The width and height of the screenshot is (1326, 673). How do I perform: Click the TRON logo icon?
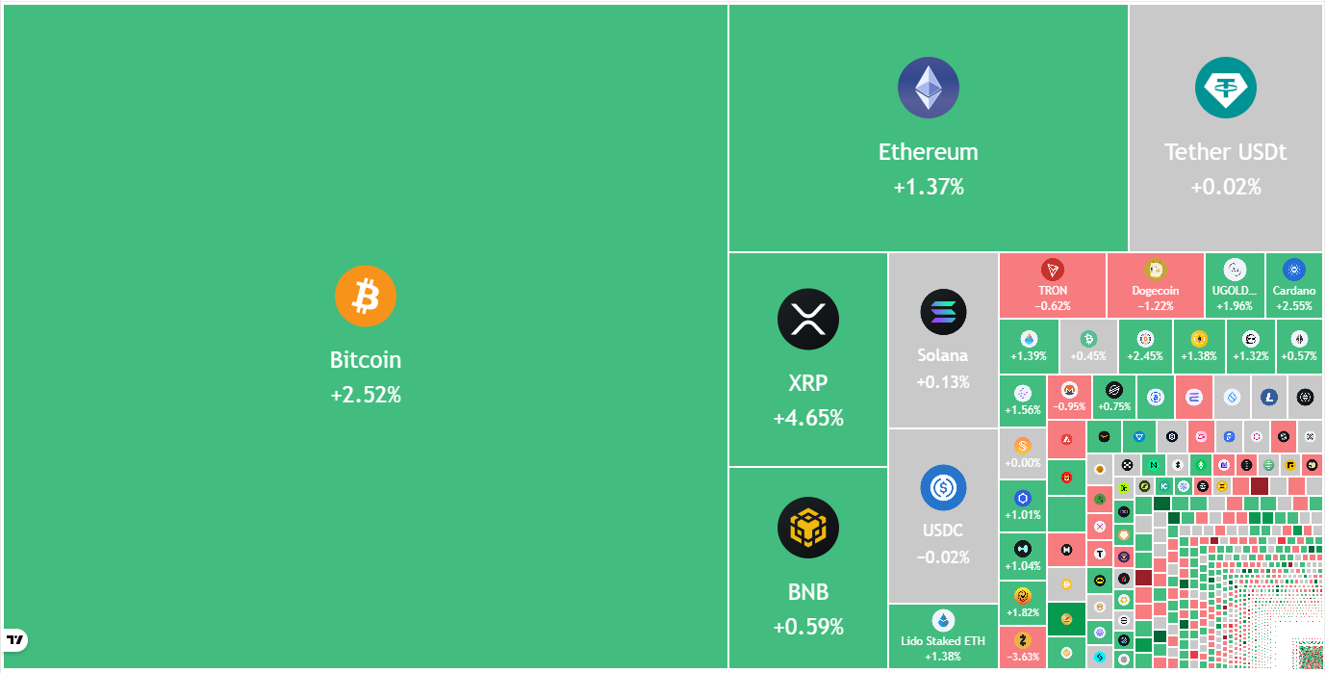(1053, 271)
